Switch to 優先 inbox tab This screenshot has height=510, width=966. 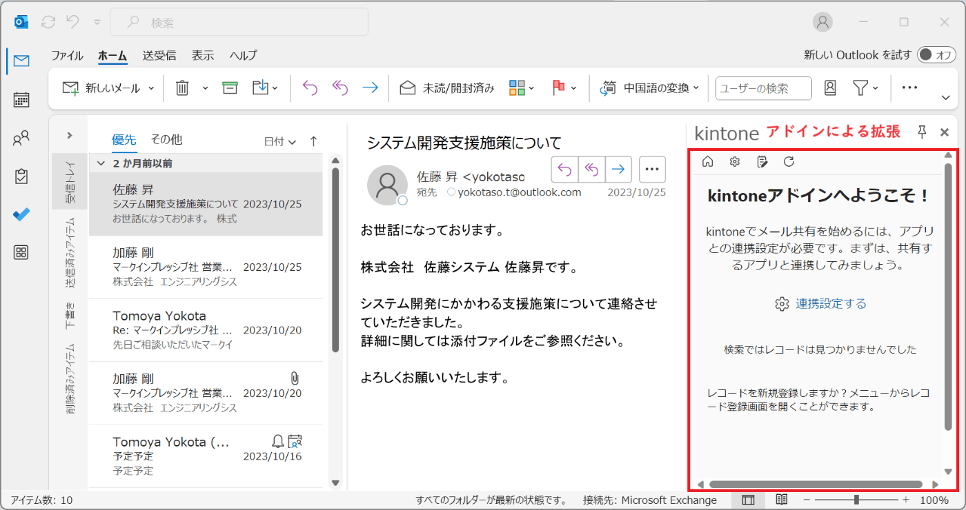(124, 139)
